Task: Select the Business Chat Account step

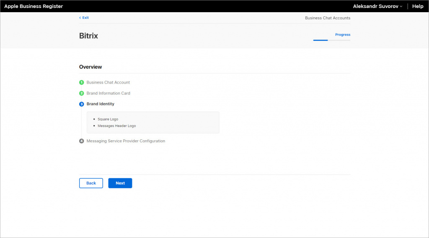Action: point(108,82)
